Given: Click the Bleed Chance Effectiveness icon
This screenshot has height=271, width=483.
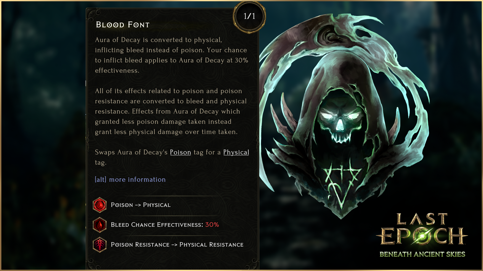Looking at the screenshot, I should [100, 225].
